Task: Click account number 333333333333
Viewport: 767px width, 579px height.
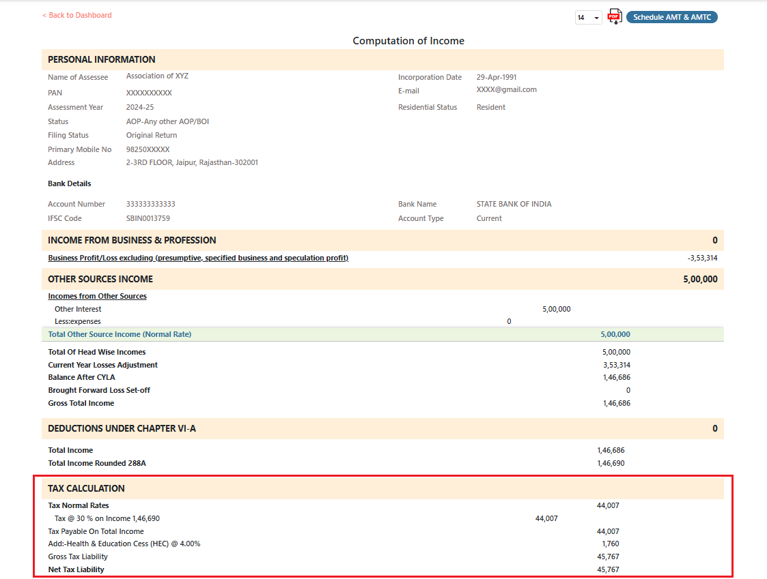Action: click(x=151, y=204)
